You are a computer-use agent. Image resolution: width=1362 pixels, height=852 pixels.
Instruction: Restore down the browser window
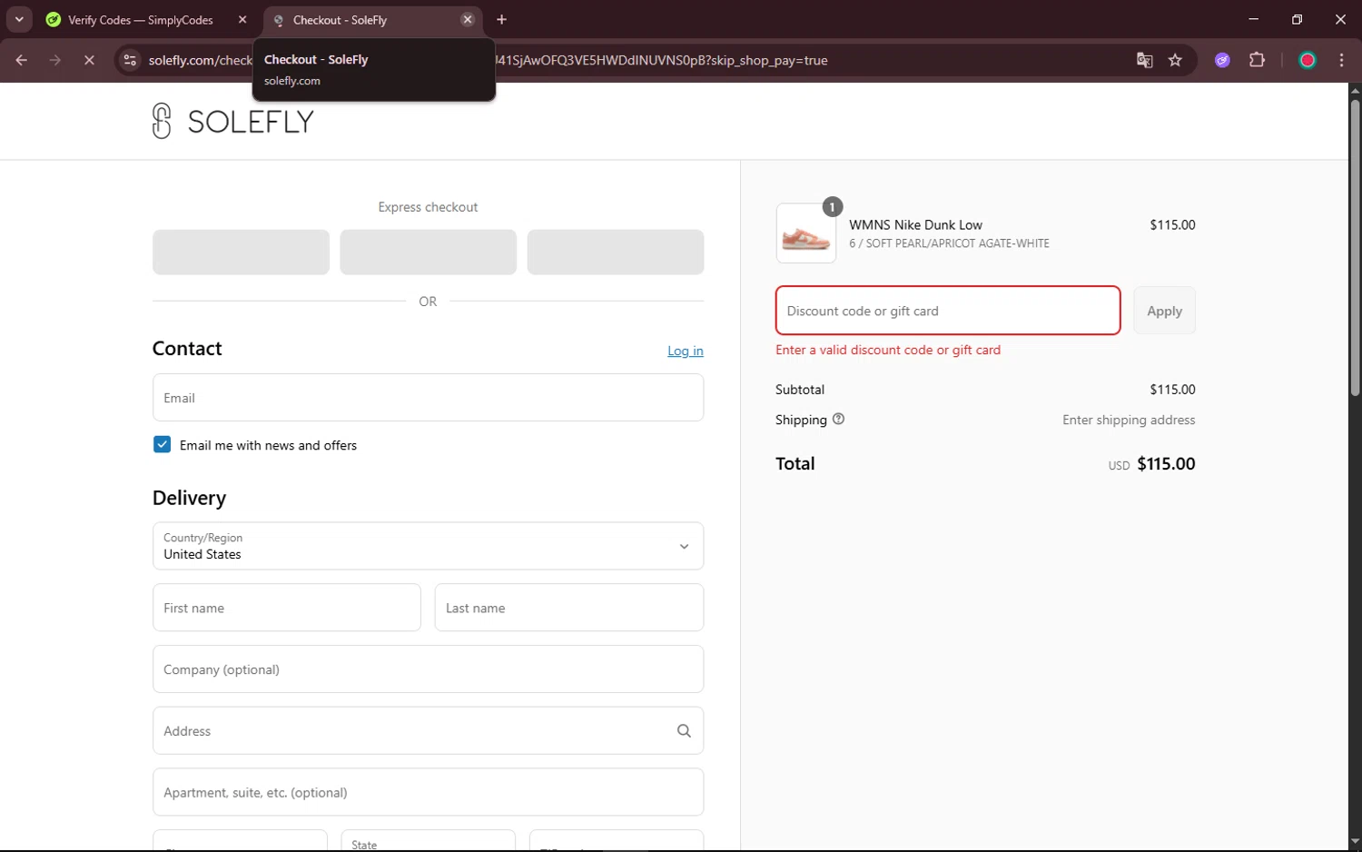click(1297, 19)
